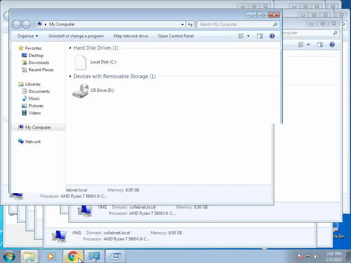Open Windows Explorer from the taskbar
Screen dimensions: 351x263
pos(29,256)
